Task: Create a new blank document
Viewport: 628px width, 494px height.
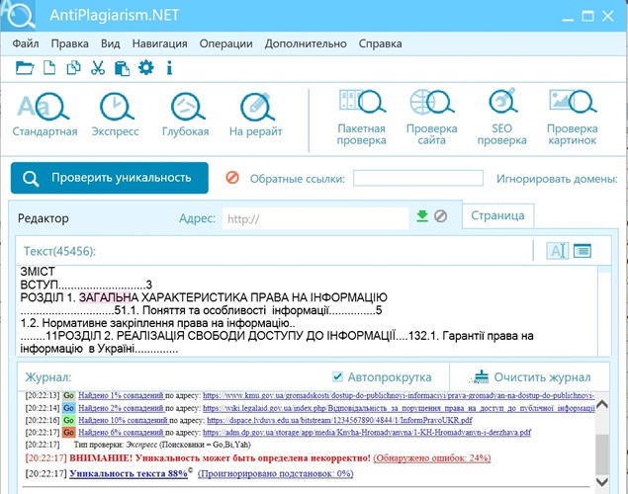Action: [49, 67]
